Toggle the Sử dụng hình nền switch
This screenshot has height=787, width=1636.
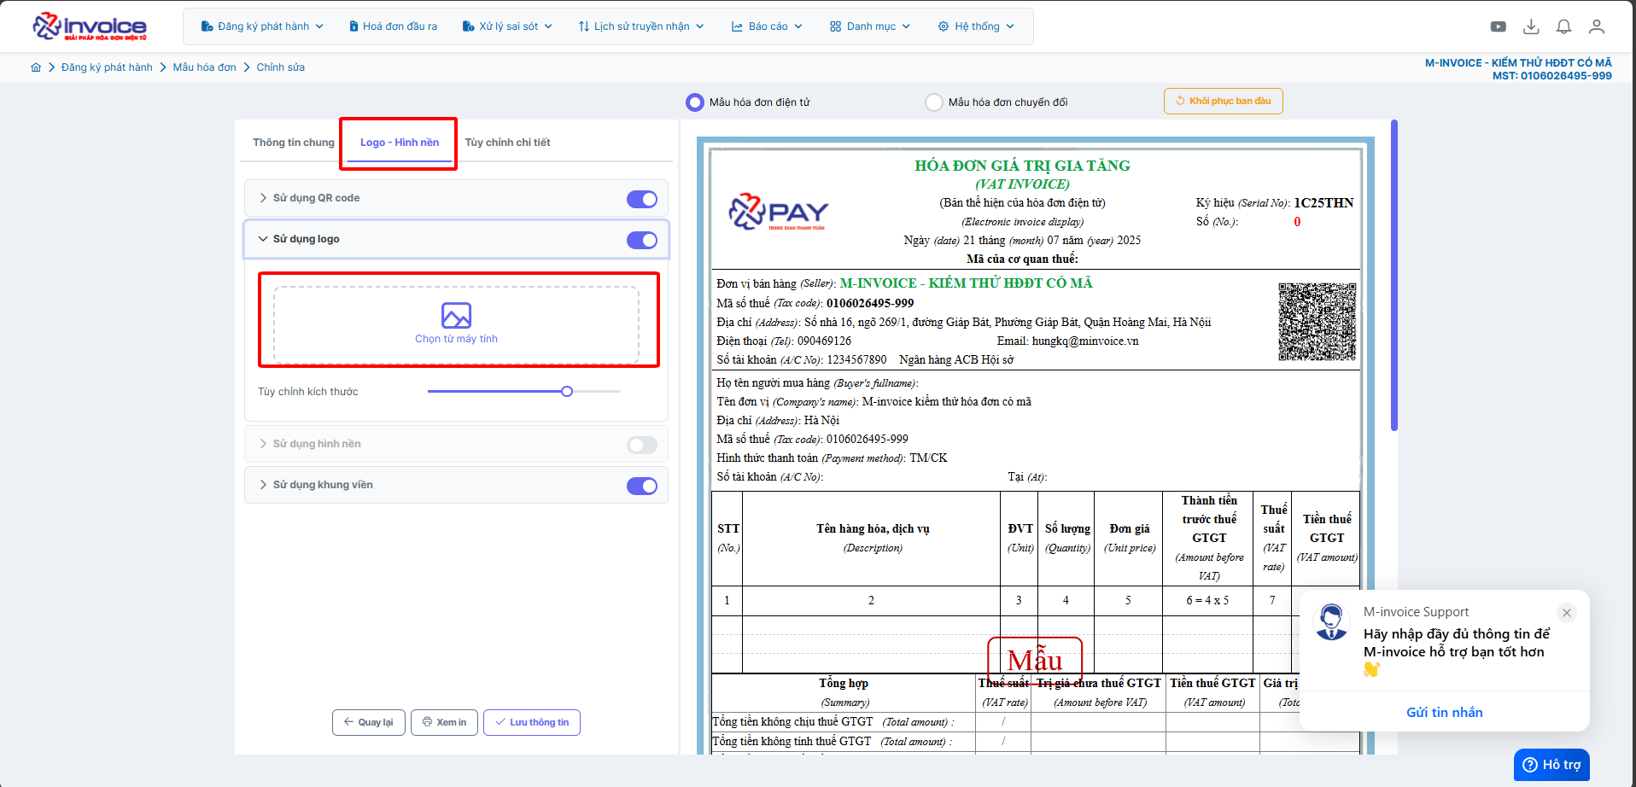tap(642, 445)
